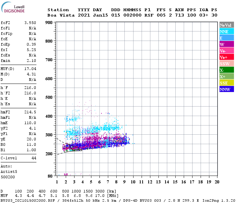The image size is (236, 203).
Task: Select the NNW dark blue legend swatch
Action: (227, 89)
